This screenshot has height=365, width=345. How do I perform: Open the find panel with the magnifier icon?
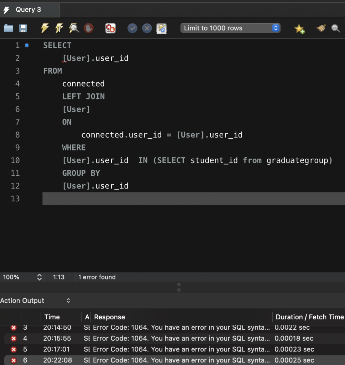coord(335,29)
